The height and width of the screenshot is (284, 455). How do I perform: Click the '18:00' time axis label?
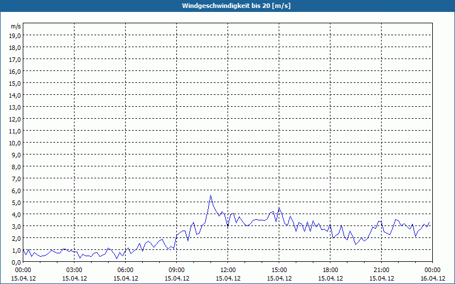click(x=330, y=270)
